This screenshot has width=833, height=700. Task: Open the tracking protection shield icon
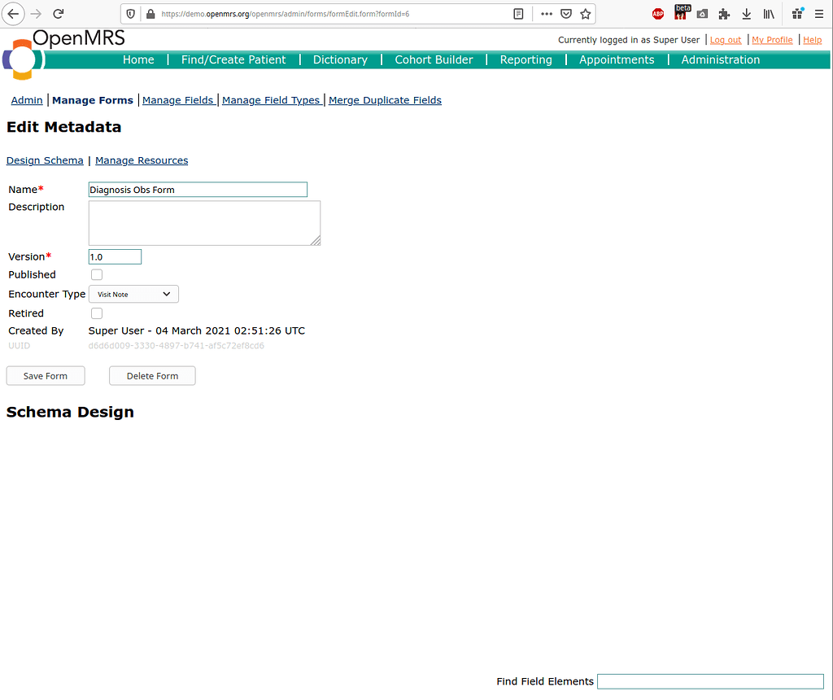(130, 13)
